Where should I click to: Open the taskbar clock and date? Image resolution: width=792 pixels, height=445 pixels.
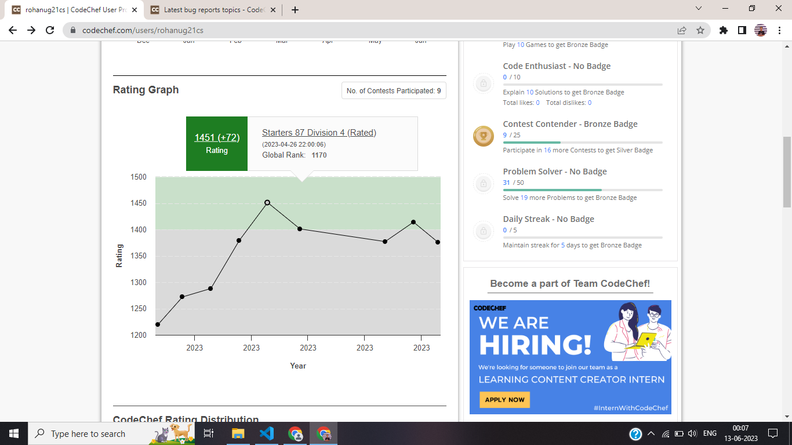[x=740, y=433]
